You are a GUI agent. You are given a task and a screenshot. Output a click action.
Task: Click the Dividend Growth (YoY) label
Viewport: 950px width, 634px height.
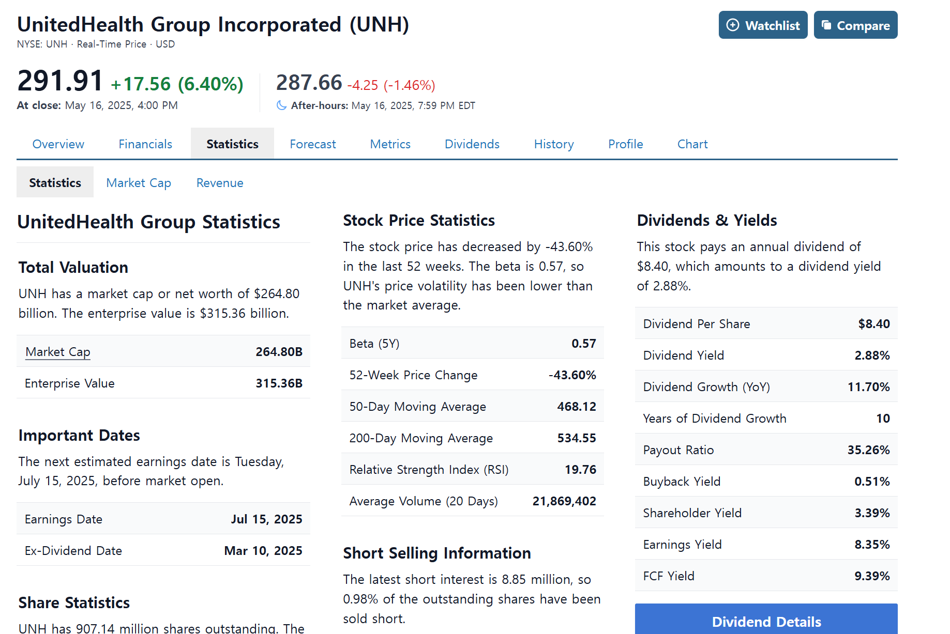pyautogui.click(x=706, y=387)
